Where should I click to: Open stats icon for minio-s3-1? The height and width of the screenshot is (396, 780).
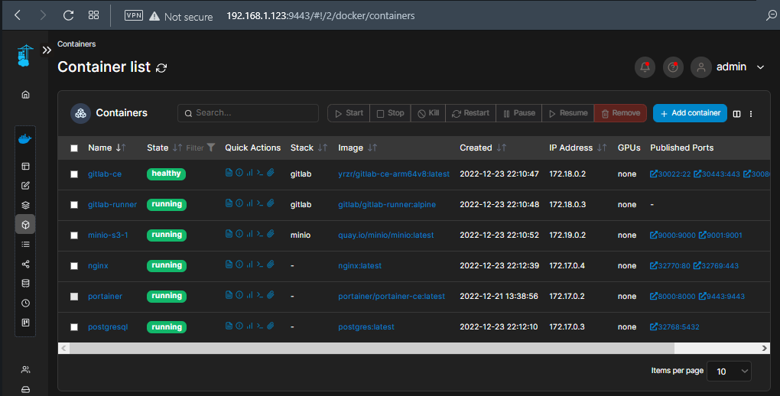[x=250, y=234]
